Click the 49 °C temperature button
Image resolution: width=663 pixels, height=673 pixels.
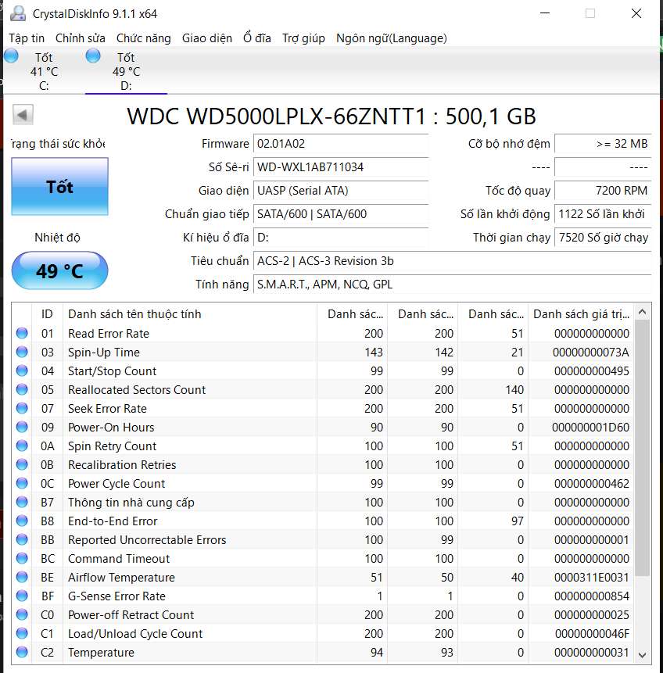59,271
